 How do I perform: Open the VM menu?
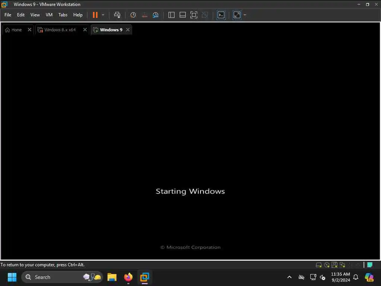click(x=49, y=15)
